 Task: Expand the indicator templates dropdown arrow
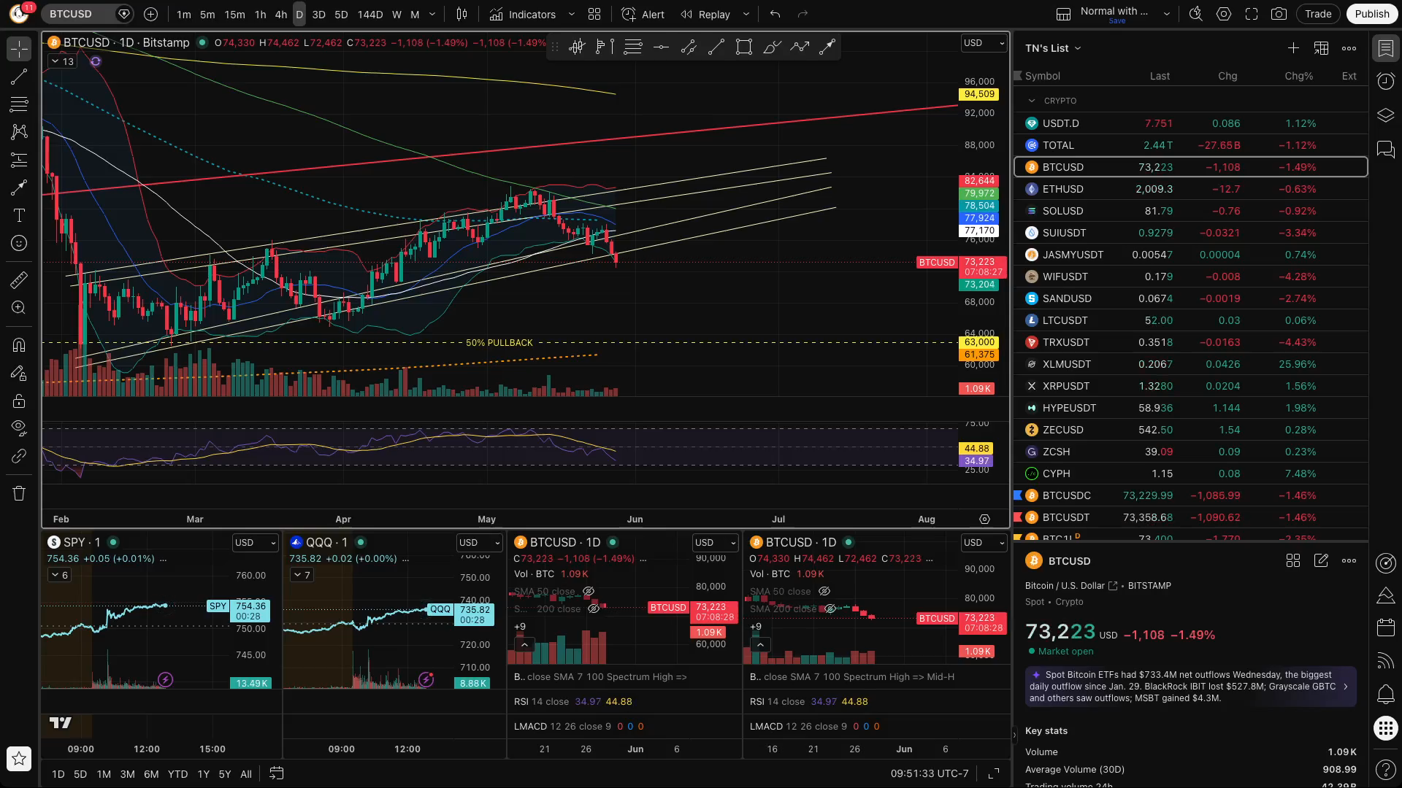572,14
